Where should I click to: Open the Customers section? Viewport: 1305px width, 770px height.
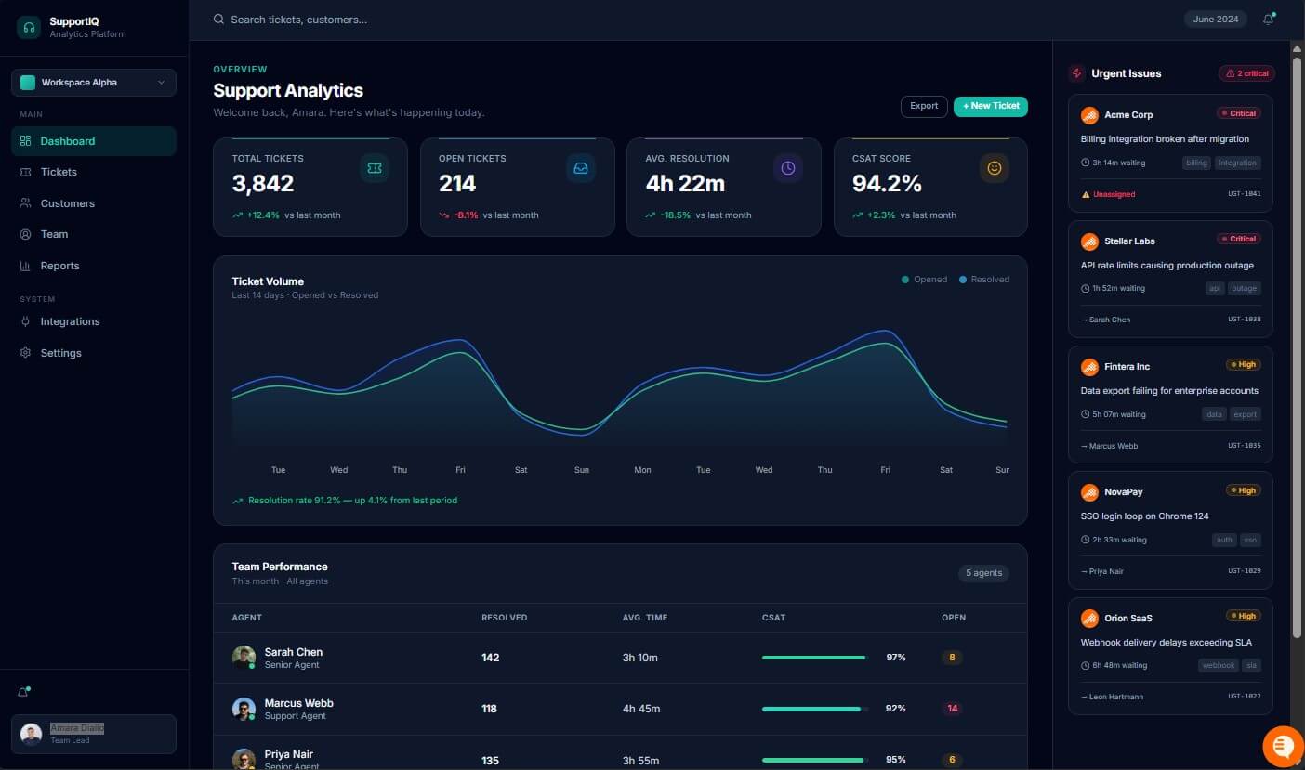click(x=94, y=203)
